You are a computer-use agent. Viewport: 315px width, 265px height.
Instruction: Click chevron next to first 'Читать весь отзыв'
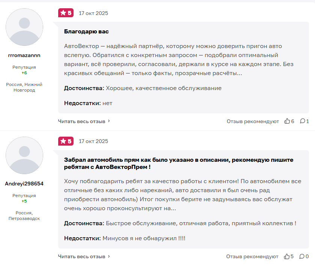point(109,121)
